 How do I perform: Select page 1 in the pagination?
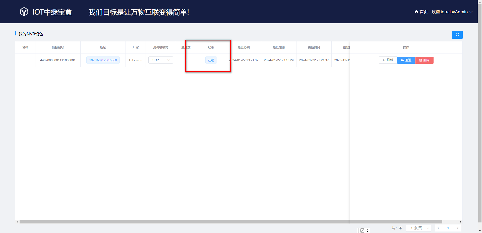point(448,228)
